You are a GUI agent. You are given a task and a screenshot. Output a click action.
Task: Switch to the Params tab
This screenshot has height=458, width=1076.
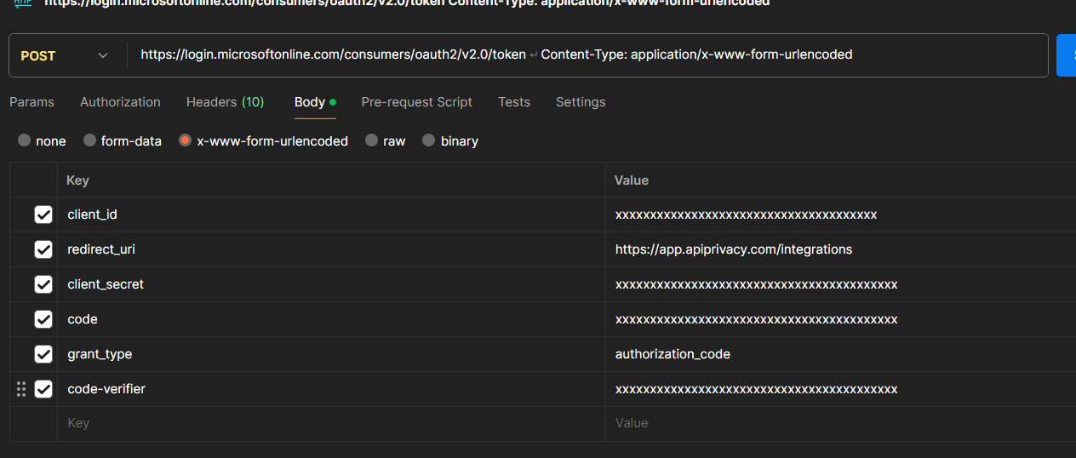31,102
